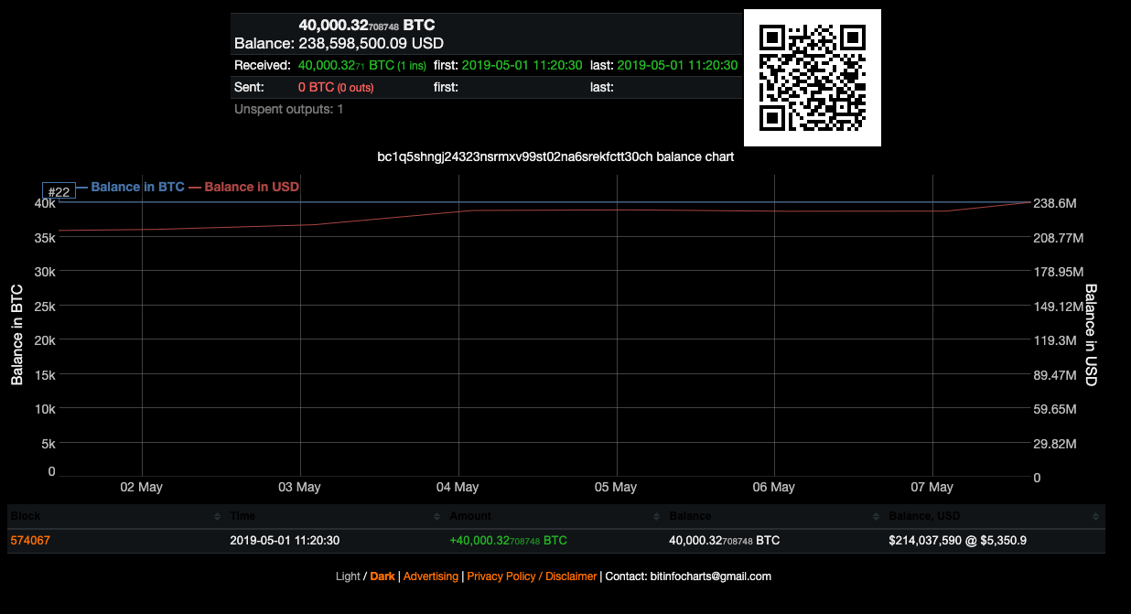Open Privacy Policy / Disclaimer link
The height and width of the screenshot is (614, 1131).
point(532,576)
